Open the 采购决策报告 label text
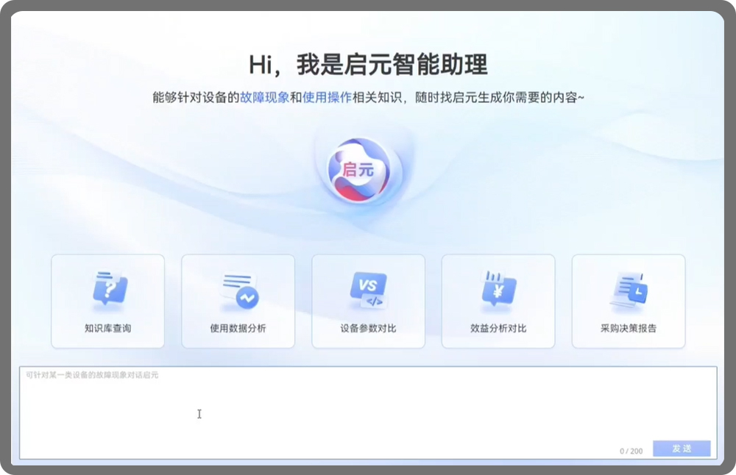 tap(628, 328)
